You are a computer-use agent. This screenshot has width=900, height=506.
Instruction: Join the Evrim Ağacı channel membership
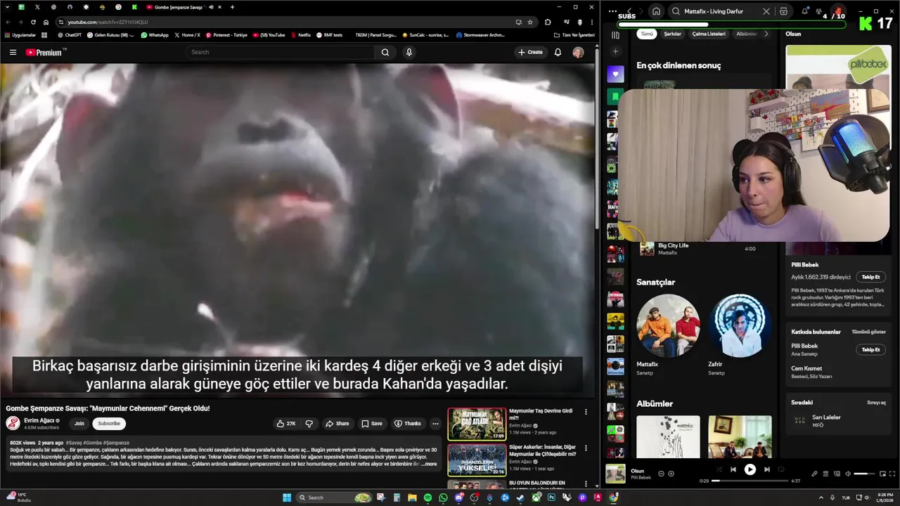tap(79, 423)
